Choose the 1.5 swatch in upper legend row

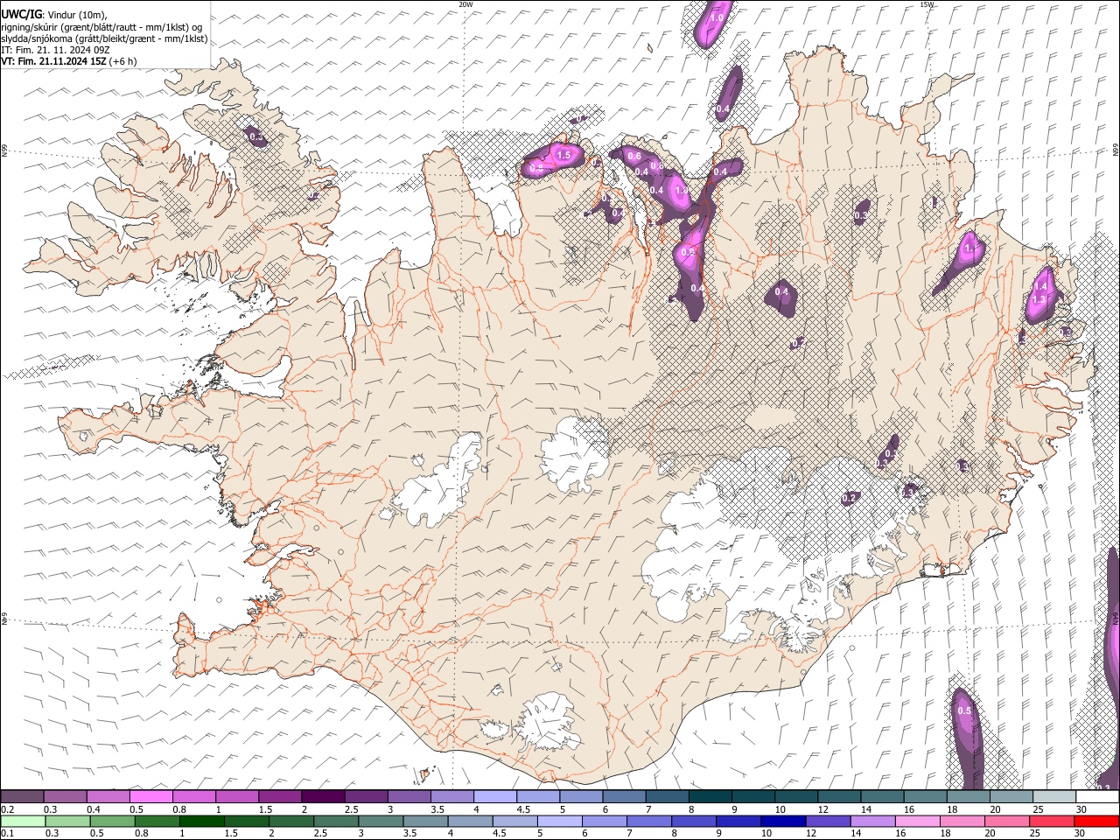coord(280,796)
